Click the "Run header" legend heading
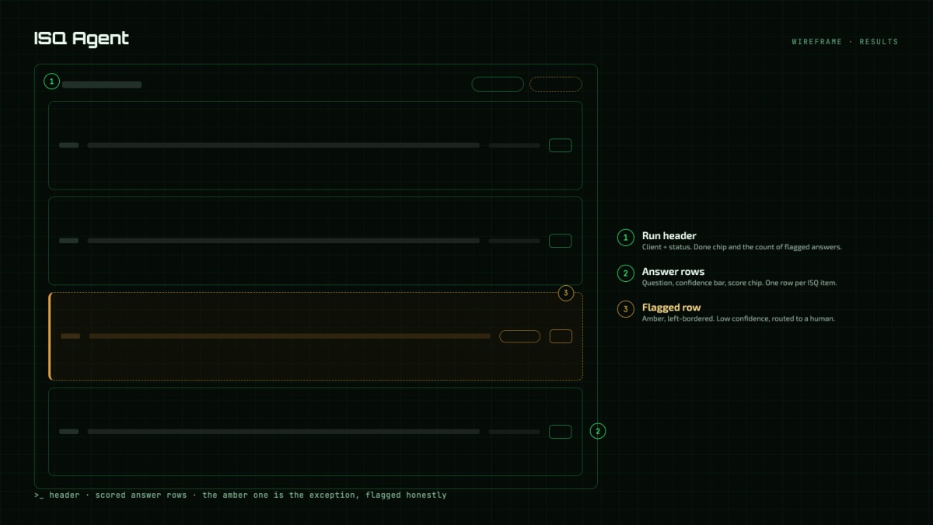 (x=669, y=235)
